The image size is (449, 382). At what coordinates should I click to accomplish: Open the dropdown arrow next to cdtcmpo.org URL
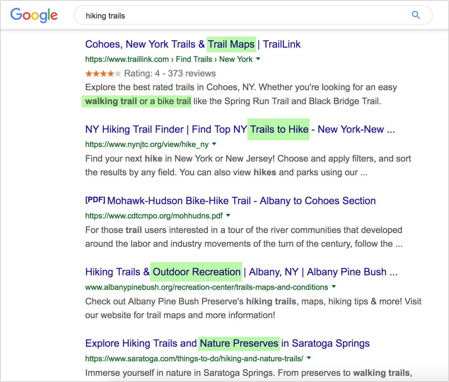pos(228,216)
